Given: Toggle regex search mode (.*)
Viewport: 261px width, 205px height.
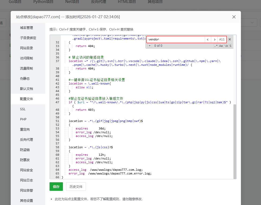Looking at the screenshot, I should 216,46.
